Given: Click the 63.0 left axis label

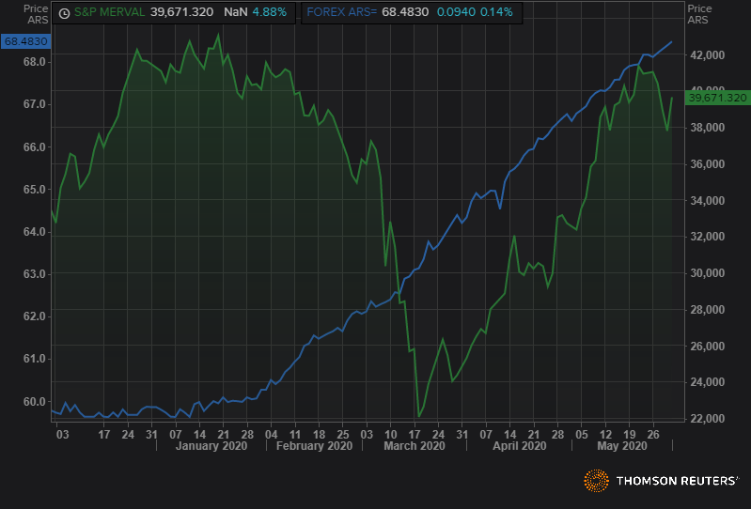Looking at the screenshot, I should [34, 274].
